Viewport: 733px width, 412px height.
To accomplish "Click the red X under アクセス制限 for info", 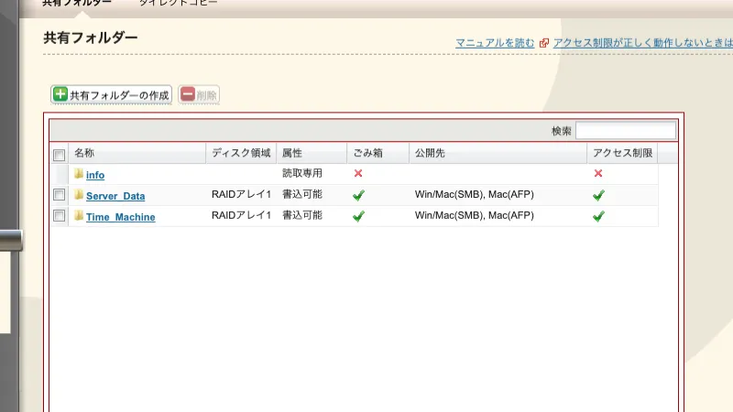I will (598, 173).
